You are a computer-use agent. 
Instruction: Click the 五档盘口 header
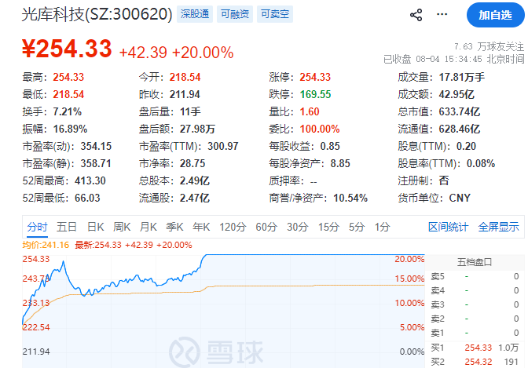click(x=474, y=262)
